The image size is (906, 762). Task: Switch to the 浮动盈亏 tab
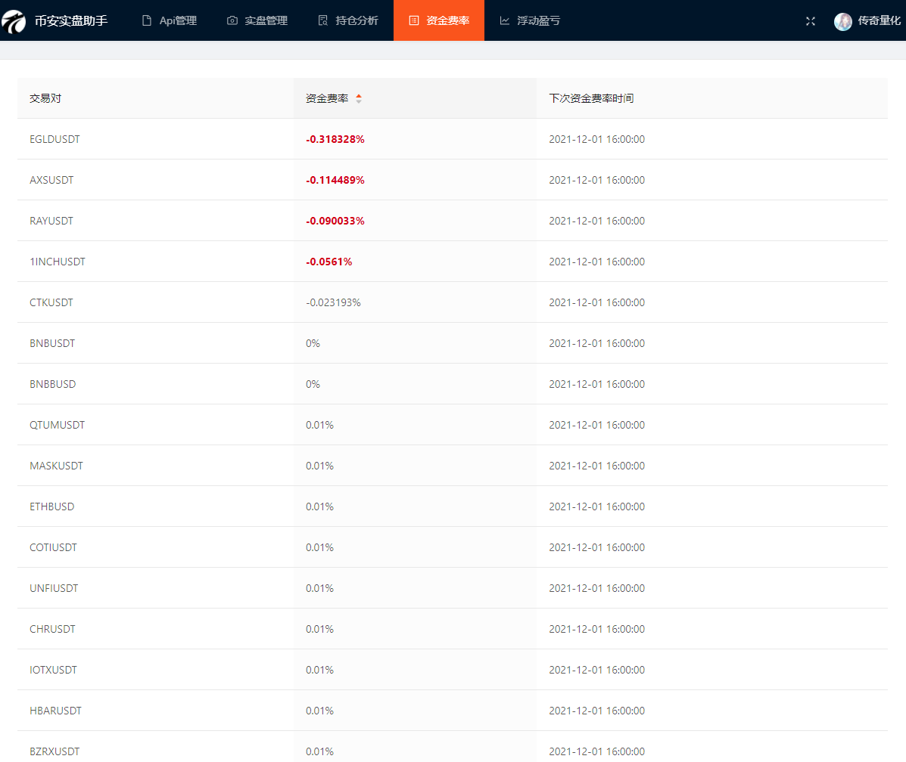point(538,20)
